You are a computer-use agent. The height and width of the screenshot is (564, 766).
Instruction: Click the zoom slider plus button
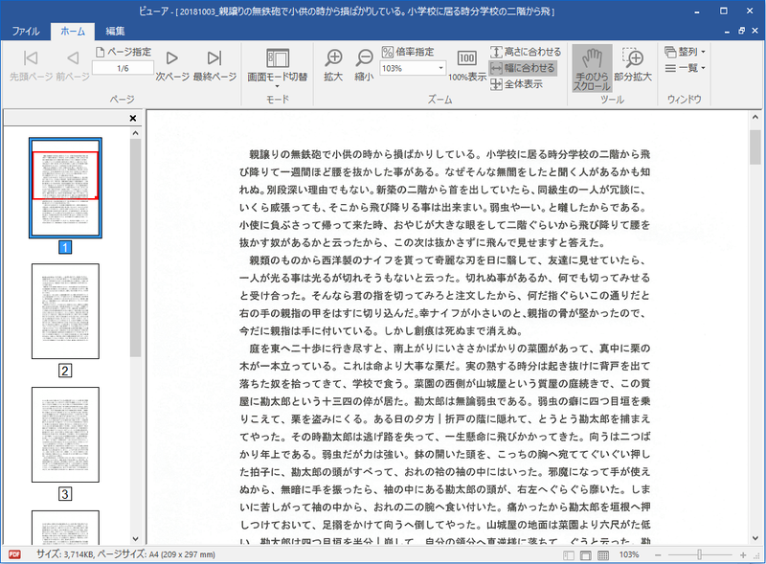point(743,554)
